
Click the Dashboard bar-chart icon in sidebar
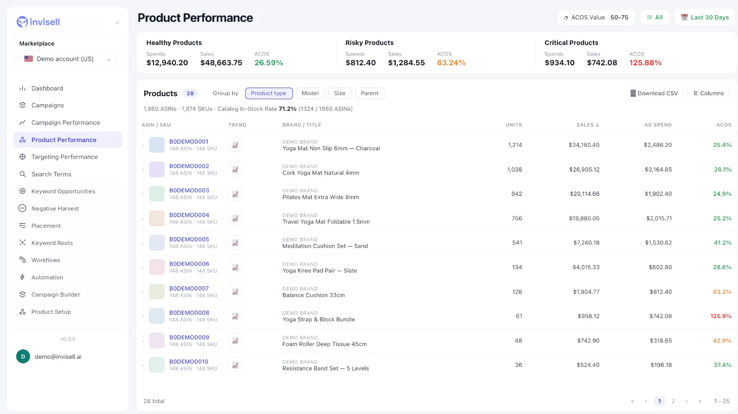coord(22,88)
